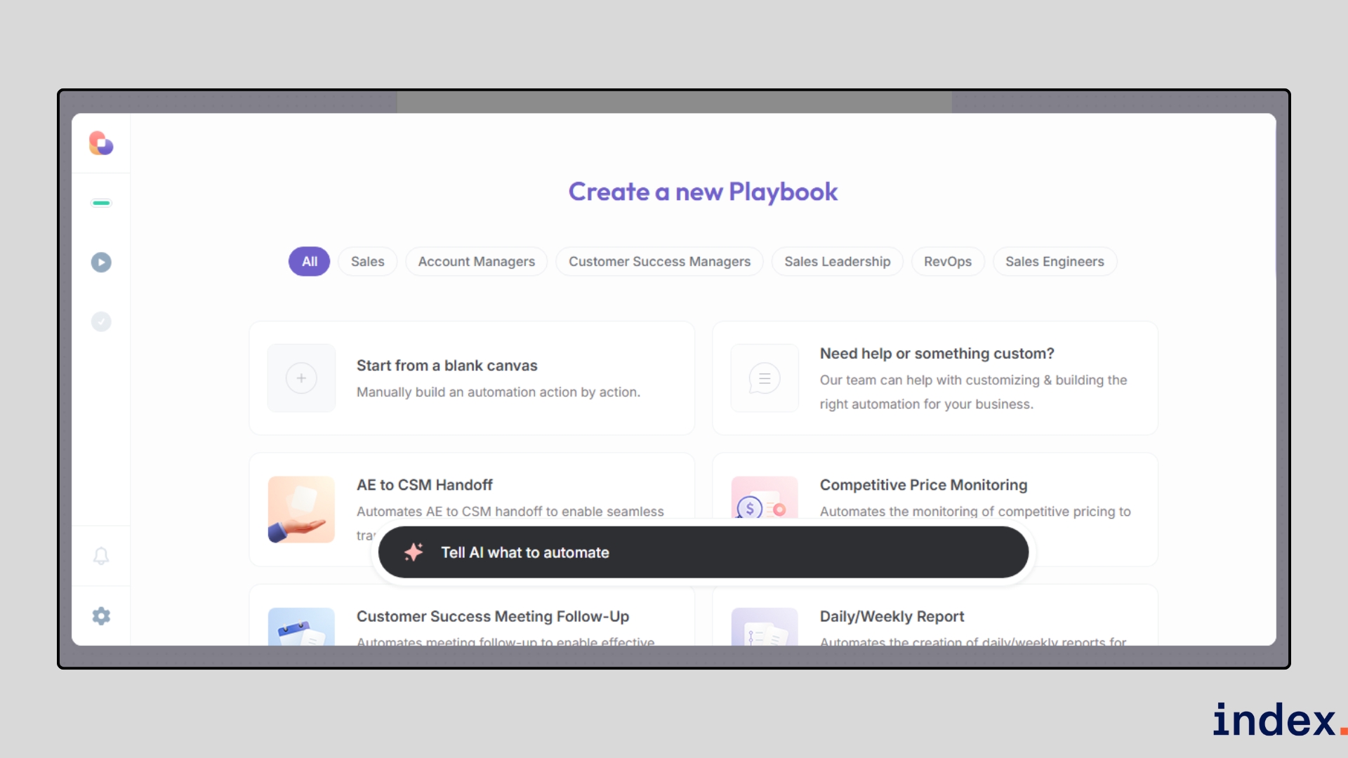Click the AI sparkle icon
Viewport: 1348px width, 758px height.
[414, 552]
